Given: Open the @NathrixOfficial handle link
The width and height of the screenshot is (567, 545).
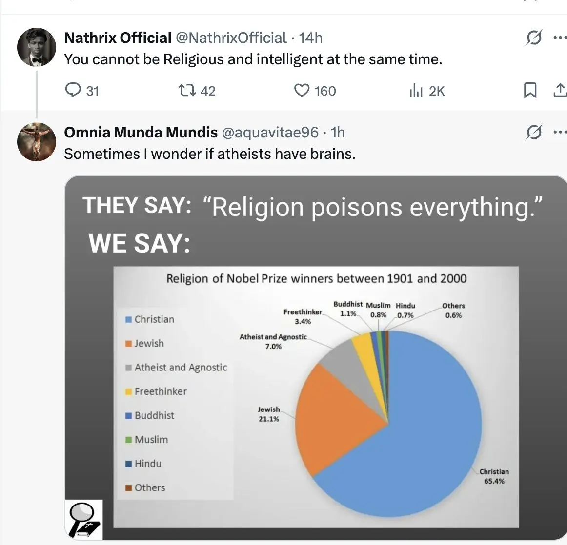Looking at the screenshot, I should pos(231,38).
